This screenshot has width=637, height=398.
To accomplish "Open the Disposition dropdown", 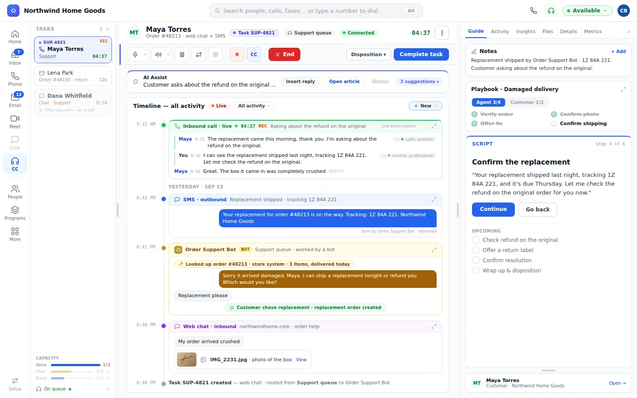I will click(368, 54).
